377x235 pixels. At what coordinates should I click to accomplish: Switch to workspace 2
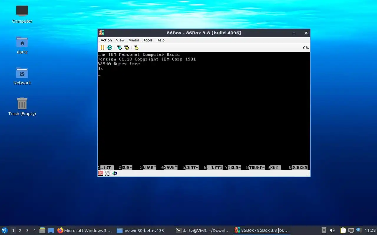(x=20, y=231)
